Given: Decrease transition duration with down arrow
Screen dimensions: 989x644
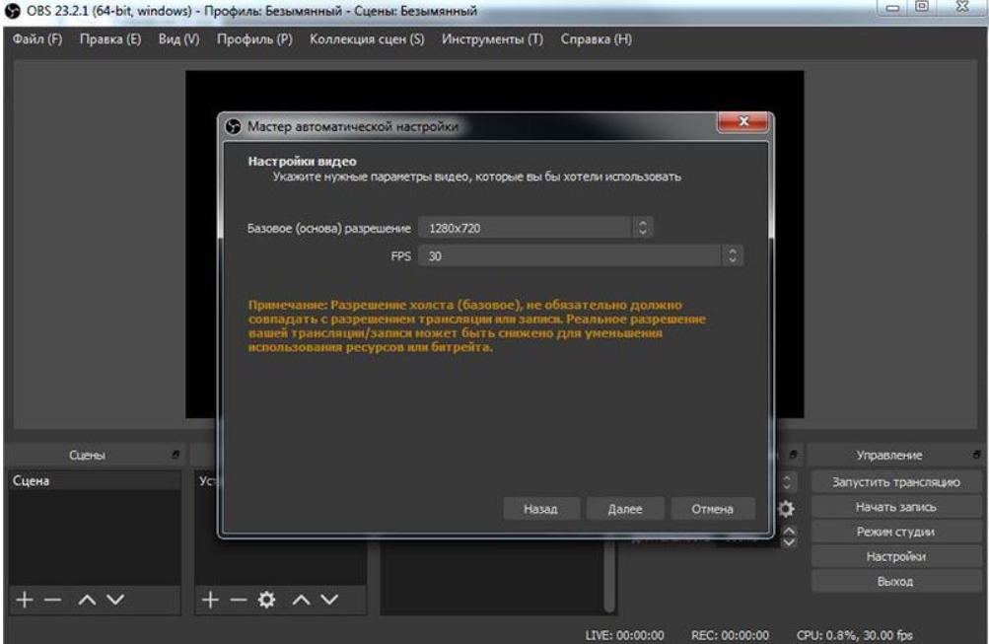Looking at the screenshot, I should [789, 542].
